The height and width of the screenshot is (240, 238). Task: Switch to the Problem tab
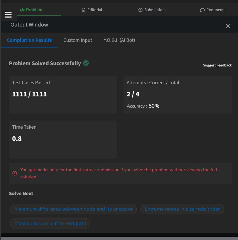pyautogui.click(x=31, y=10)
